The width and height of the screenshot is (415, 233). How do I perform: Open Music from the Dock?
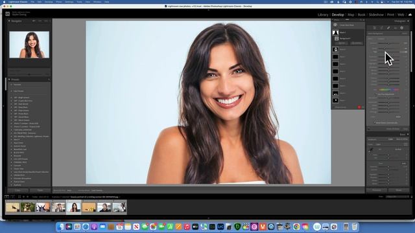187,227
